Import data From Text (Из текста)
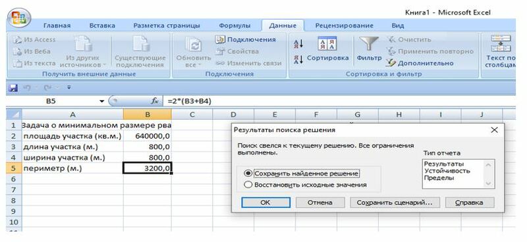This screenshot has height=242, width=527. [34, 63]
